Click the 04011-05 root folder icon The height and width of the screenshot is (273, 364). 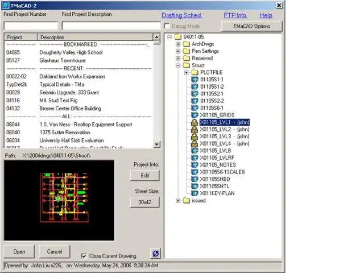pyautogui.click(x=178, y=36)
